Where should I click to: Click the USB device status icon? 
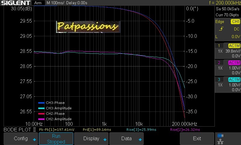(x=220, y=136)
